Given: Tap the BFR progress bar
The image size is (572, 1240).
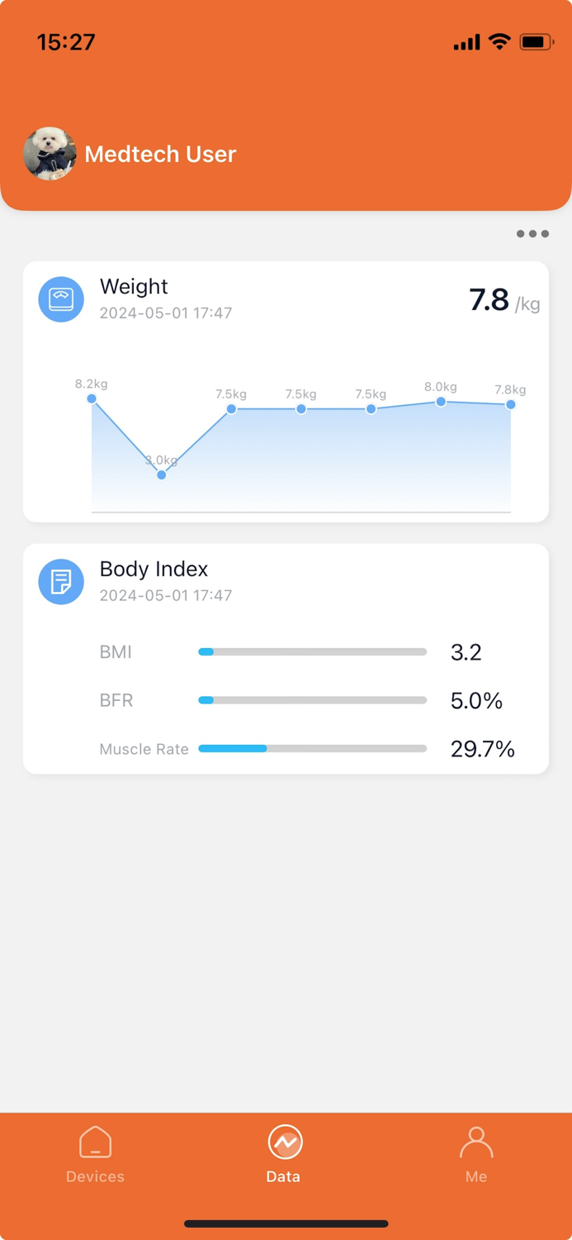Looking at the screenshot, I should coord(312,700).
